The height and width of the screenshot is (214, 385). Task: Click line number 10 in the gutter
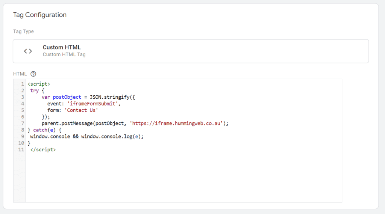point(21,143)
